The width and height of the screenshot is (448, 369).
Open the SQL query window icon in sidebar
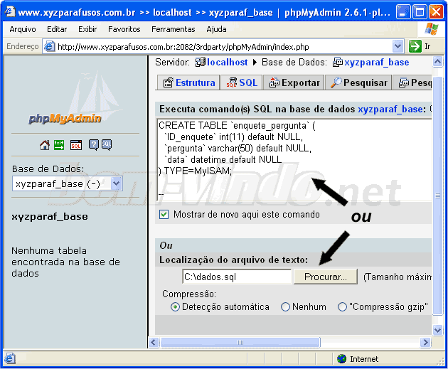coord(76,145)
